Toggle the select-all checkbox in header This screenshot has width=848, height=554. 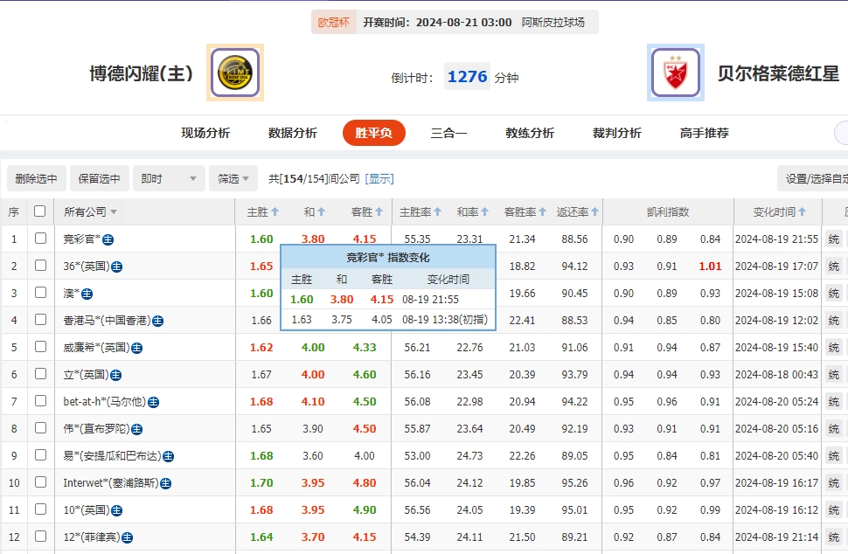[40, 211]
